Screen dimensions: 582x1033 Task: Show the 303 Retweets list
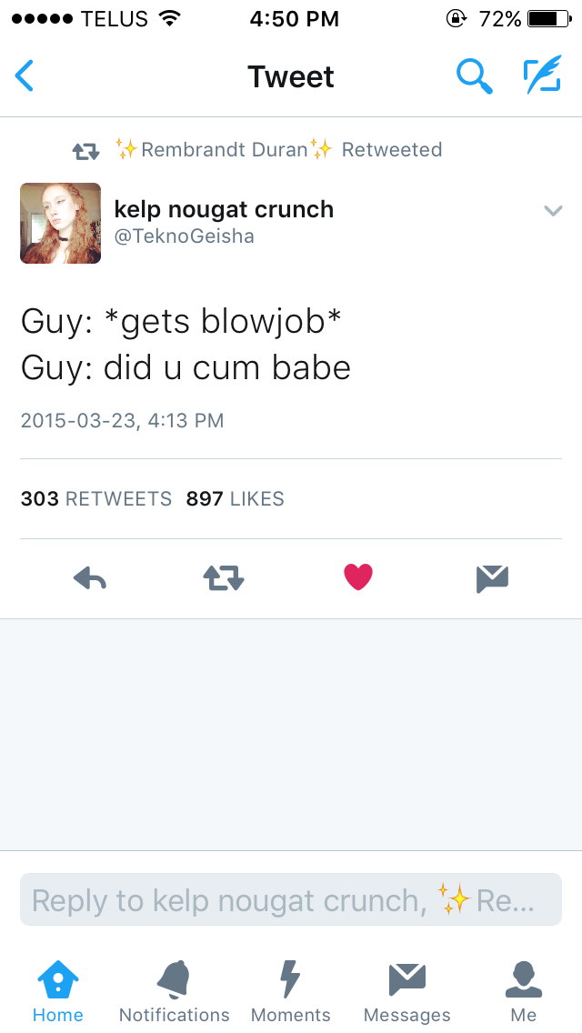[96, 498]
